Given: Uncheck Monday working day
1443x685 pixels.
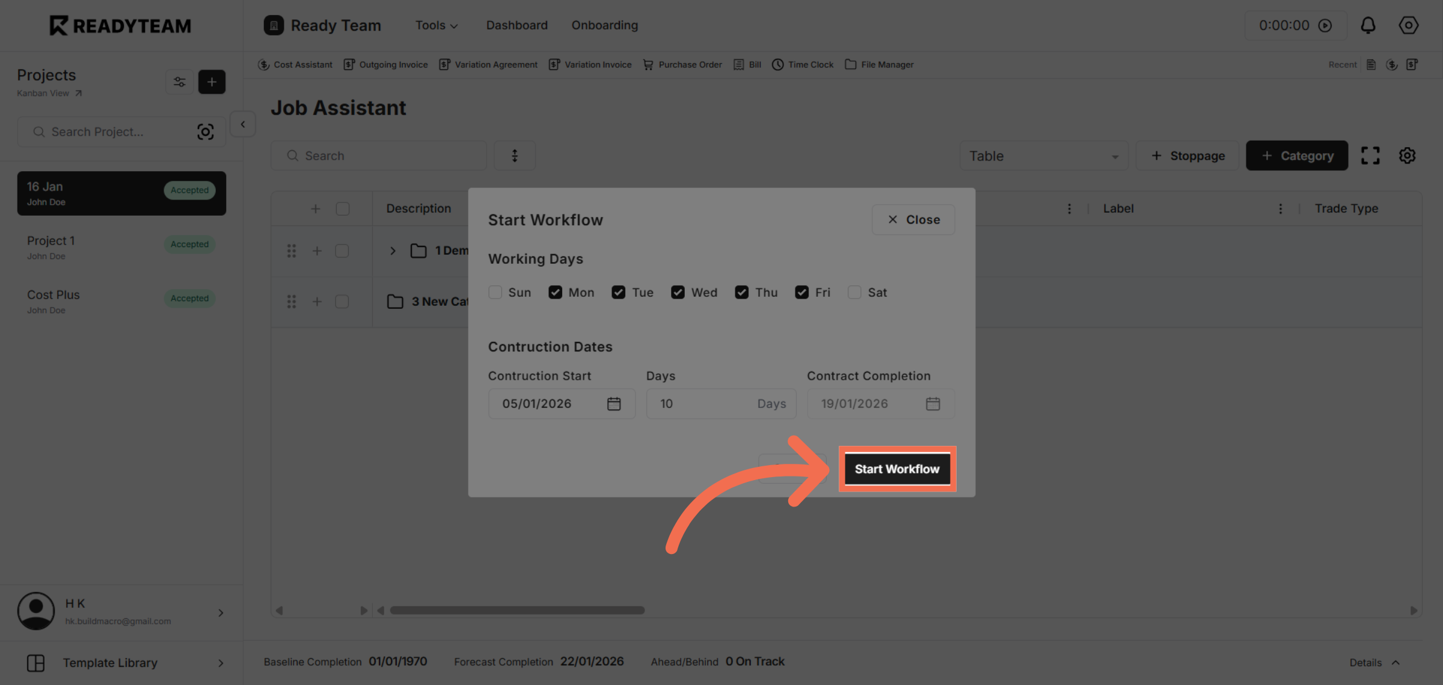Looking at the screenshot, I should [555, 292].
